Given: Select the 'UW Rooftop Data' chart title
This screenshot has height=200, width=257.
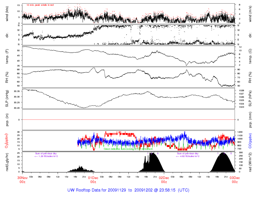Looking at the screenshot, I should coord(128,190).
